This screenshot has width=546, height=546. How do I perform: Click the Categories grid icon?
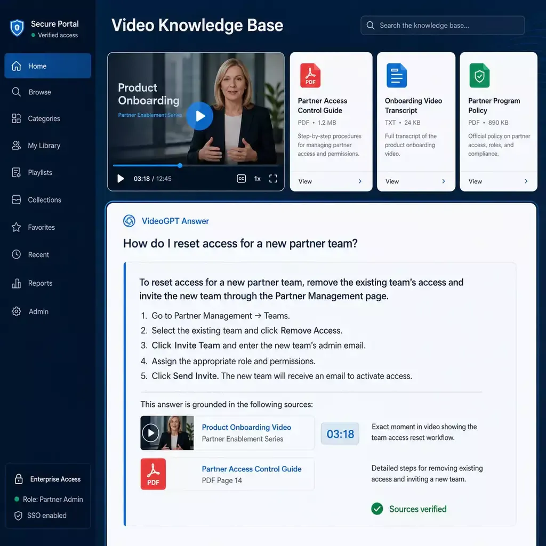coord(17,118)
